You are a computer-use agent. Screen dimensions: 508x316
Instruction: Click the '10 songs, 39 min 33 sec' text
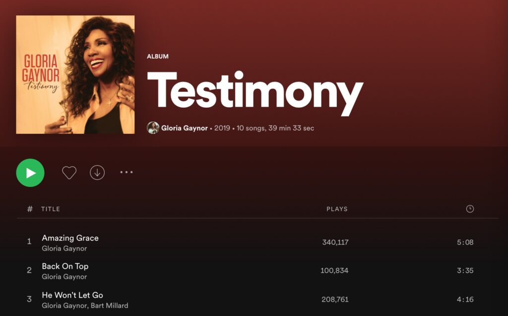click(275, 128)
